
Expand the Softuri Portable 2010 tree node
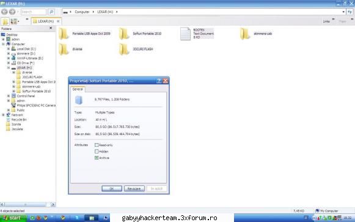tap(14, 91)
